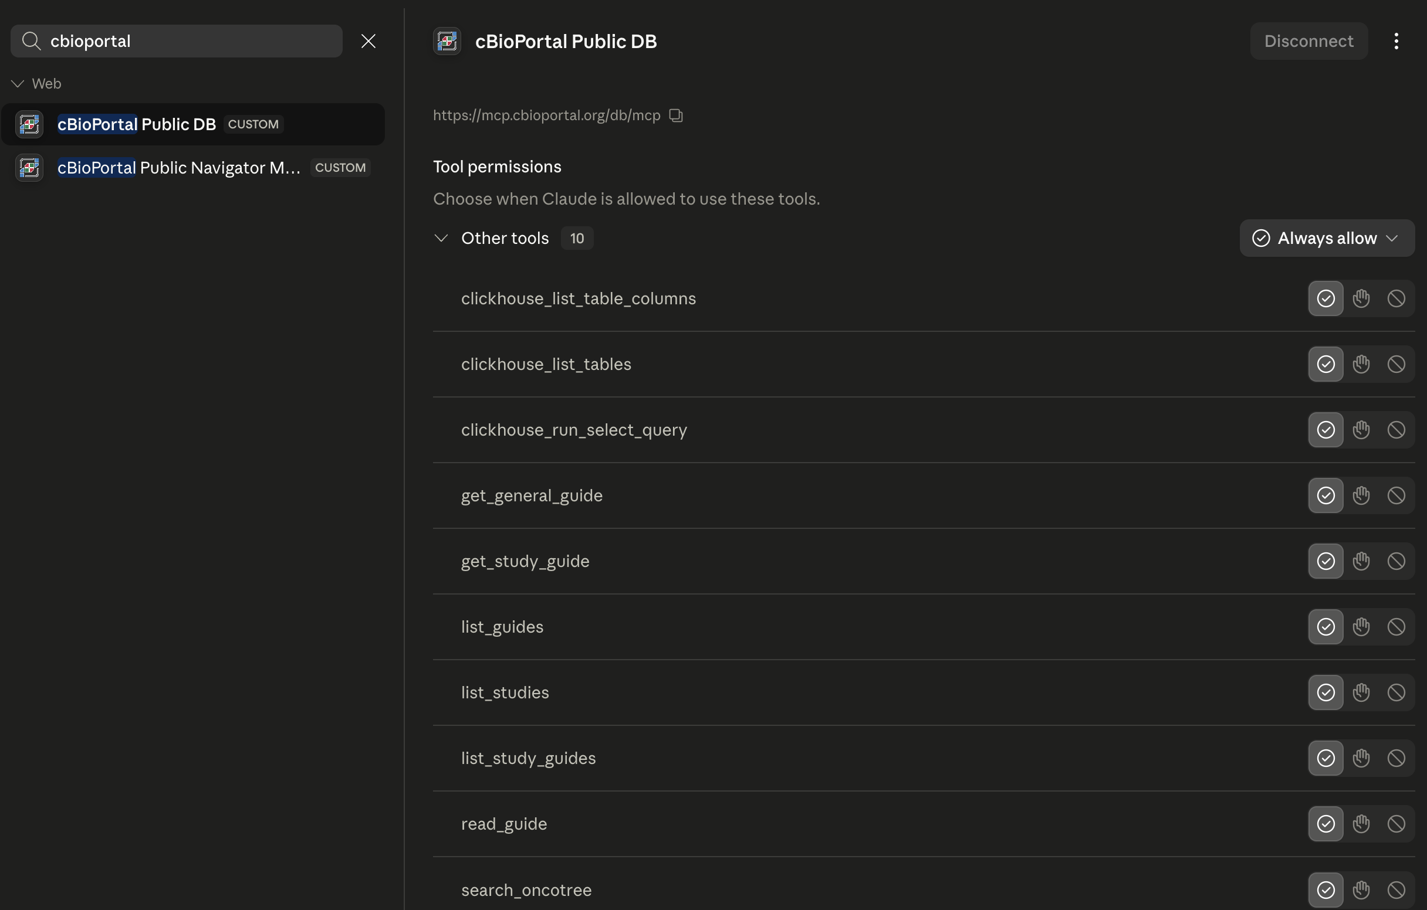The width and height of the screenshot is (1427, 910).
Task: Always allow clickhouse_list_tables
Action: (x=1325, y=364)
